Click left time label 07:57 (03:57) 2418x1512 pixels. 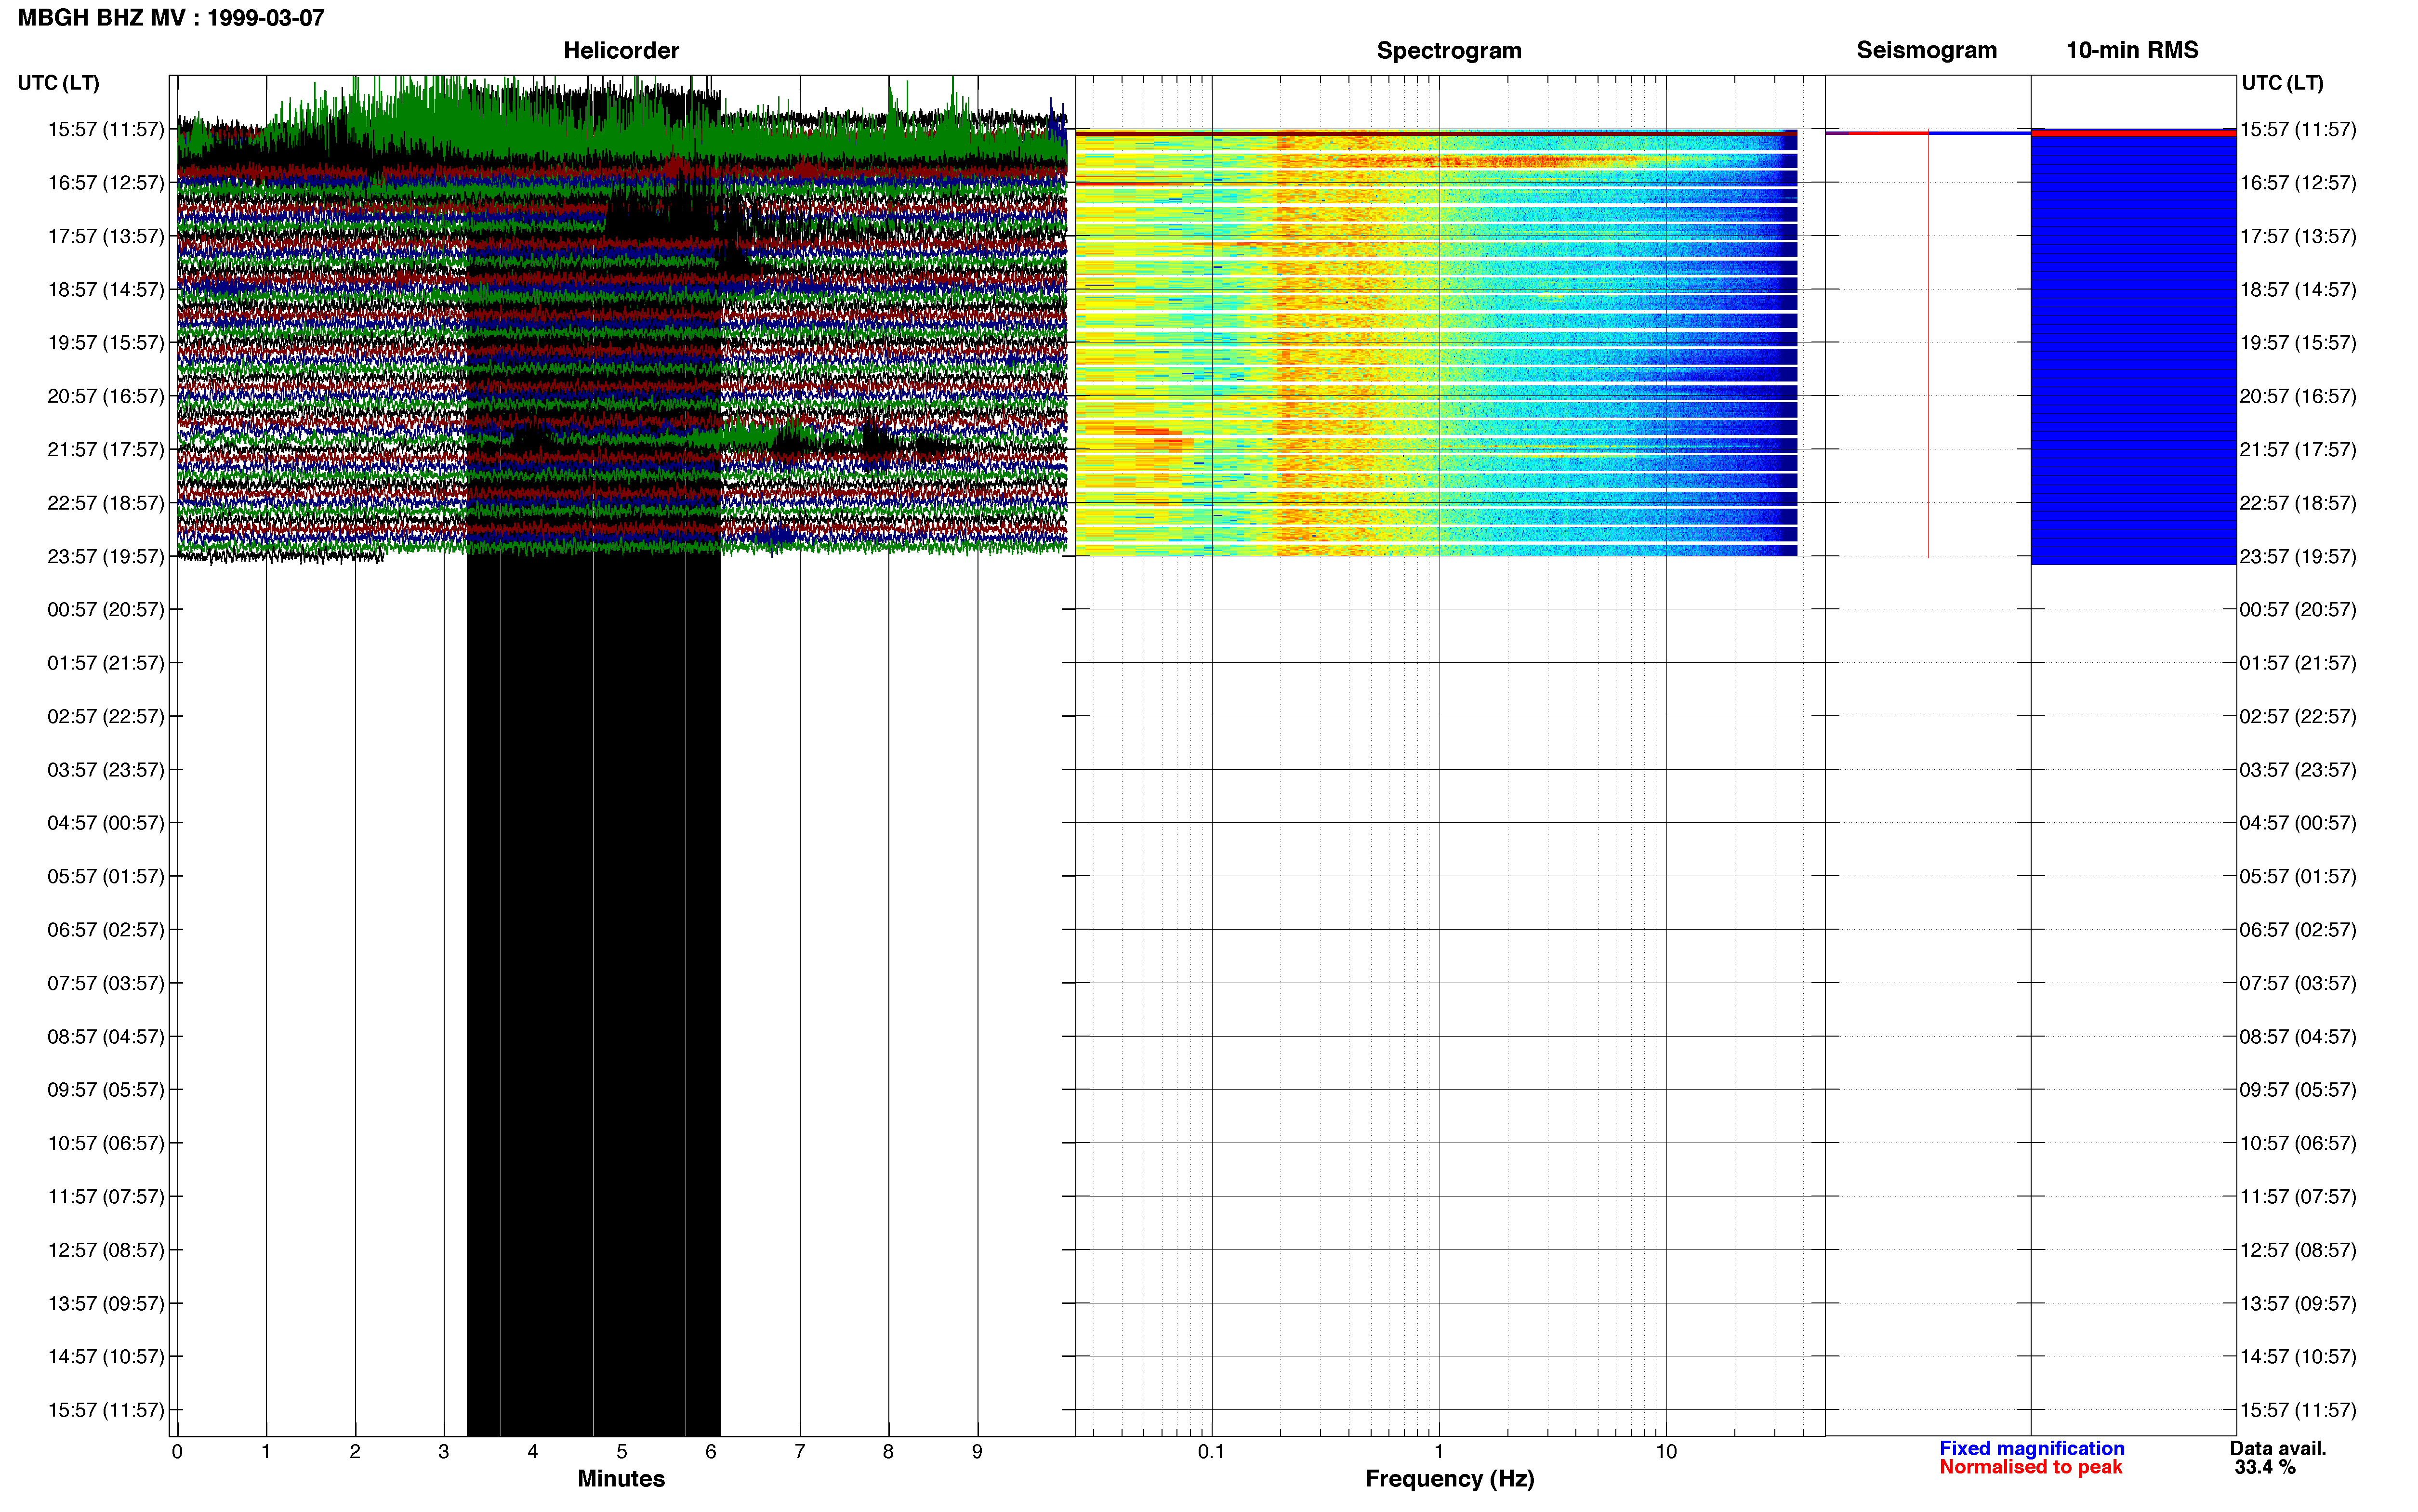click(105, 983)
